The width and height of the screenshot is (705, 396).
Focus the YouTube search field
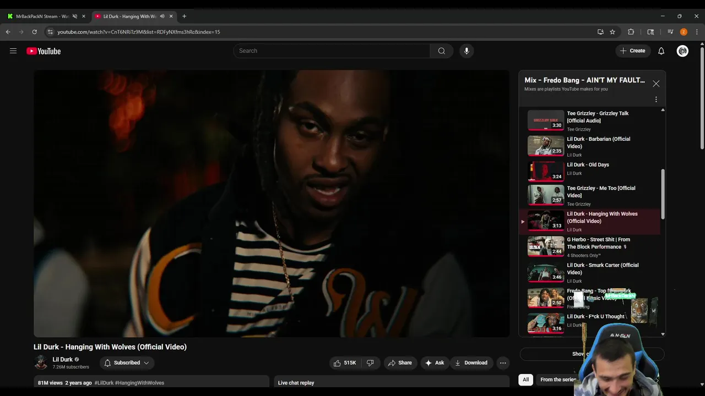pos(332,51)
